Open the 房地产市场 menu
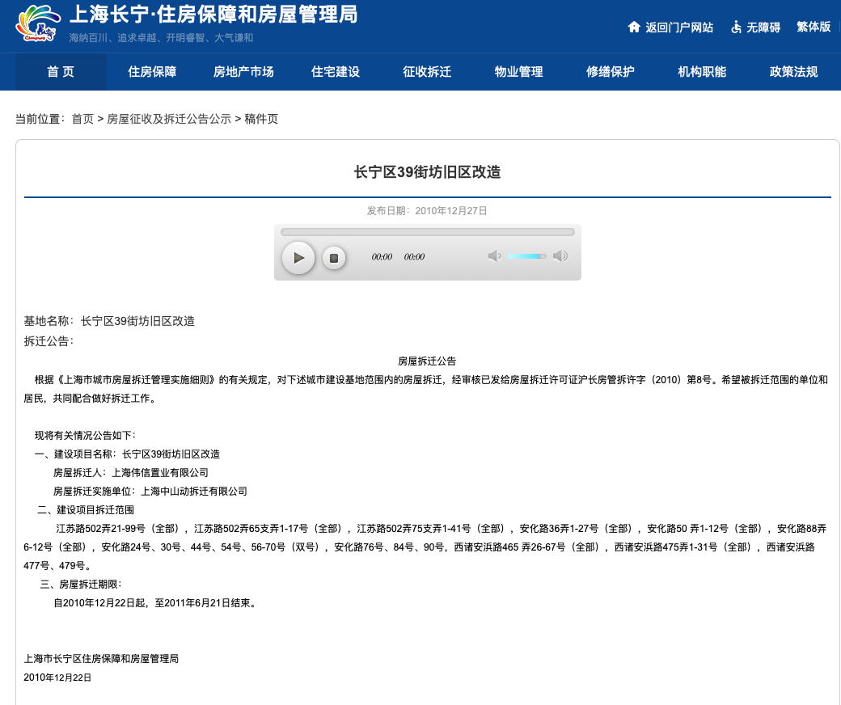This screenshot has height=705, width=841. pyautogui.click(x=243, y=72)
